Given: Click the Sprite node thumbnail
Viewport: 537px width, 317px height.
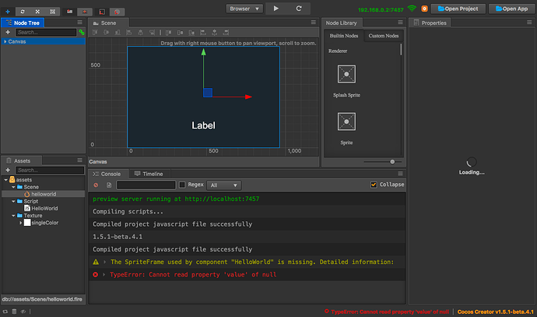Looking at the screenshot, I should [346, 122].
